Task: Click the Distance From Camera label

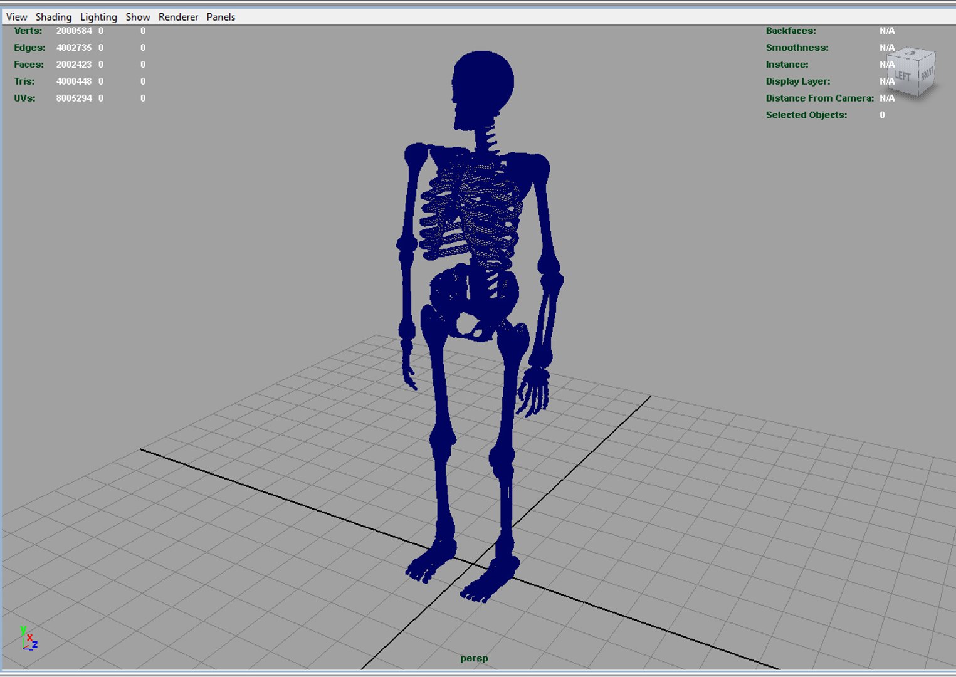Action: [x=819, y=98]
